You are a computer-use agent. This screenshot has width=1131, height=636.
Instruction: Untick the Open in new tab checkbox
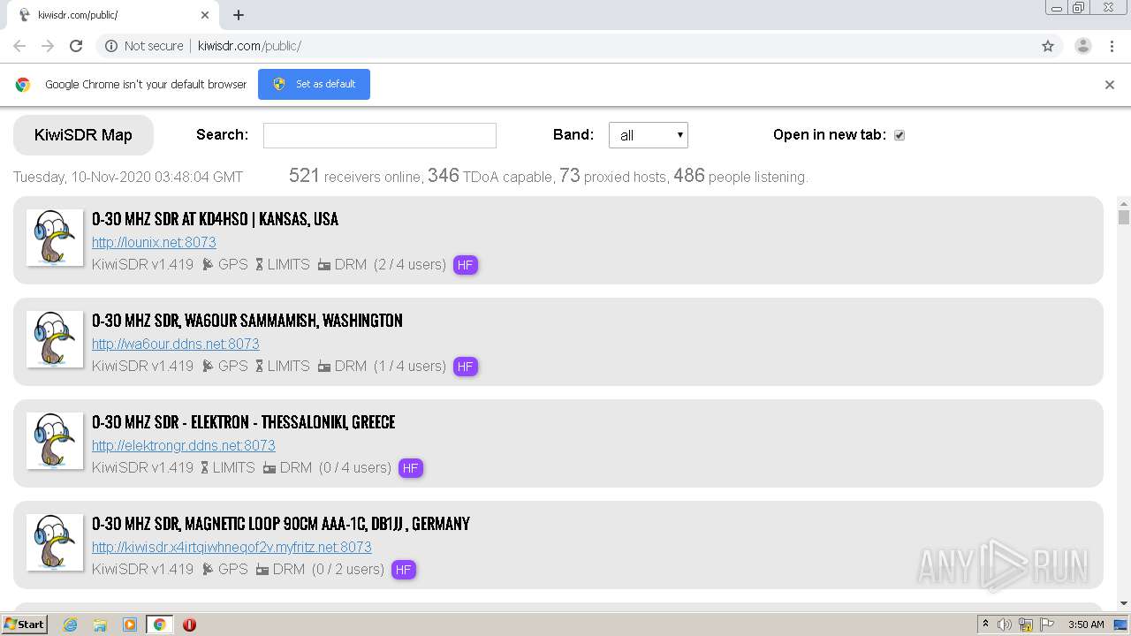899,135
